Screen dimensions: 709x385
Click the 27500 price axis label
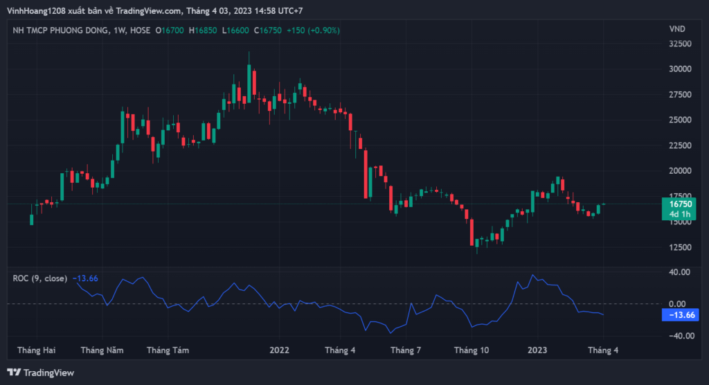680,95
